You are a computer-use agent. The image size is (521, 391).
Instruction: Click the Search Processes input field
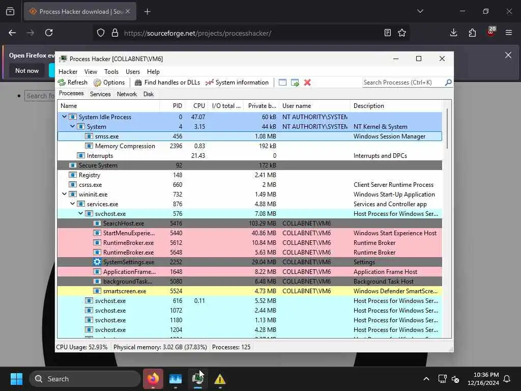[403, 82]
